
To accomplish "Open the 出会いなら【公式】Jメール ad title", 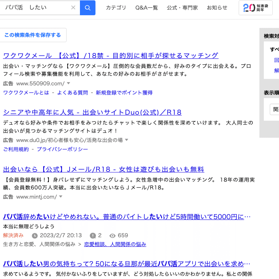I will [104, 169].
